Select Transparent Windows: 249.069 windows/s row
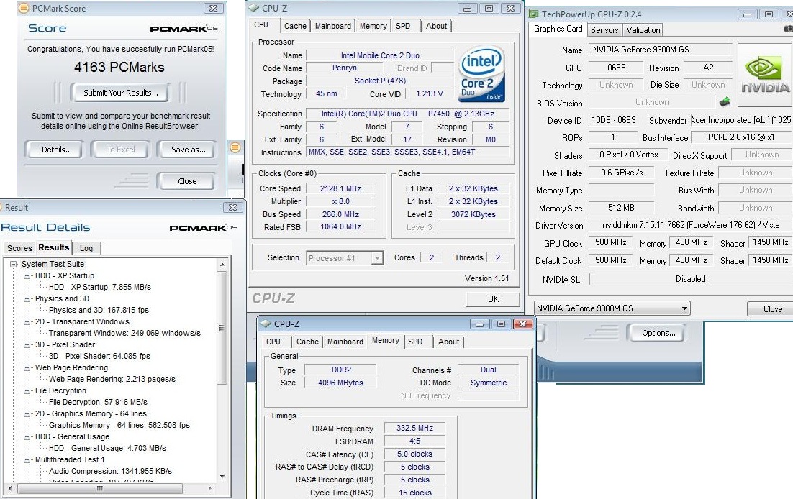The height and width of the screenshot is (499, 793). pos(124,333)
